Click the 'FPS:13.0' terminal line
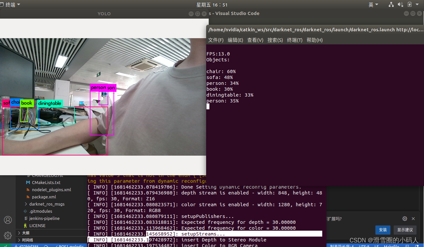Screen dimensions: 424x247 click(x=218, y=54)
